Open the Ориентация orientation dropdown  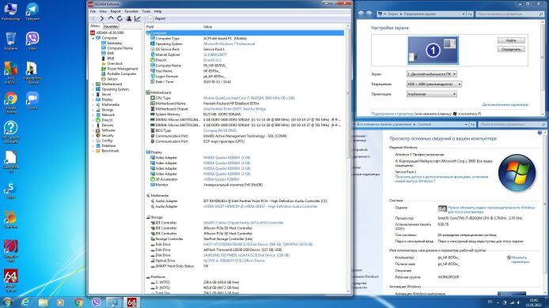pyautogui.click(x=431, y=94)
